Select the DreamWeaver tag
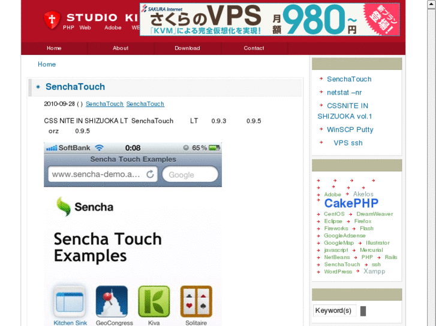This screenshot has width=436, height=326. (375, 214)
